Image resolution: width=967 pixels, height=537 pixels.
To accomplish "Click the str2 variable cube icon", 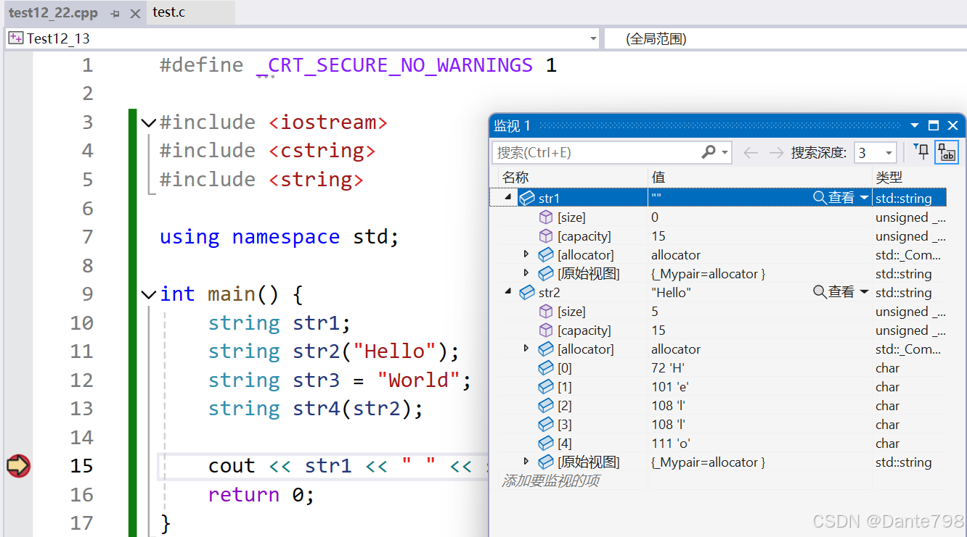I will [528, 292].
